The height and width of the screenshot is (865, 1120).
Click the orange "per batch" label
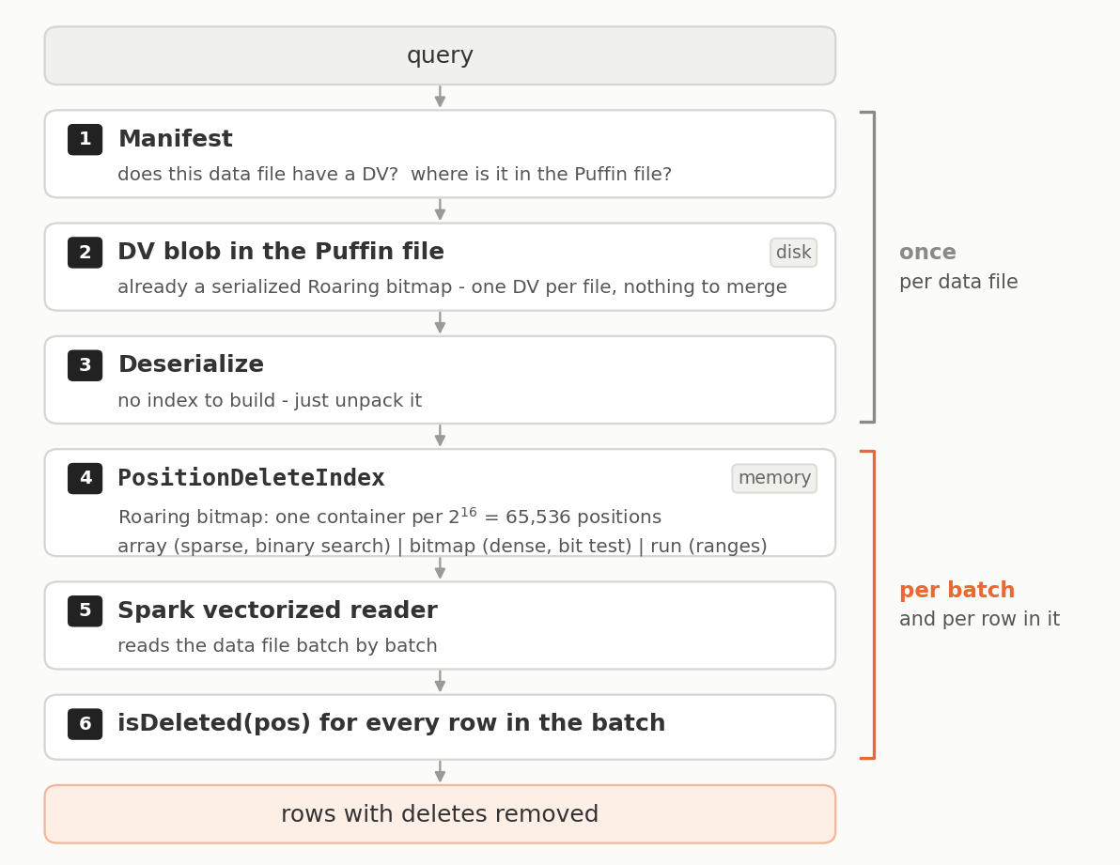(x=957, y=590)
